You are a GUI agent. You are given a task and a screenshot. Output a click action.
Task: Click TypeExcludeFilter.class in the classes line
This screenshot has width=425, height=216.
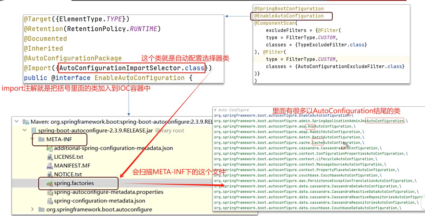click(331, 45)
